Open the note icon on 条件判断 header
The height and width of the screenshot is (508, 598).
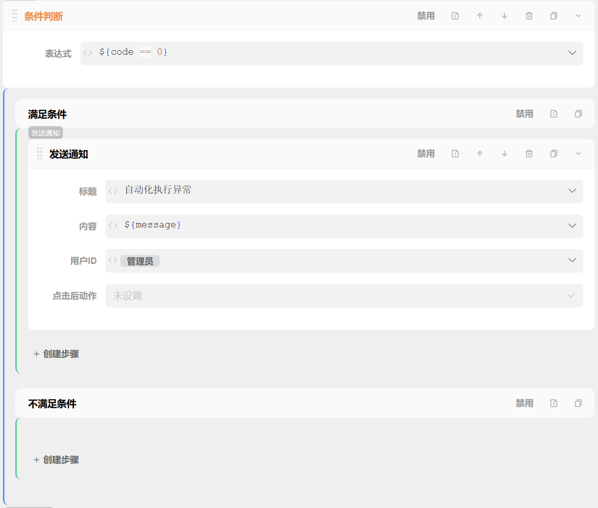(455, 16)
